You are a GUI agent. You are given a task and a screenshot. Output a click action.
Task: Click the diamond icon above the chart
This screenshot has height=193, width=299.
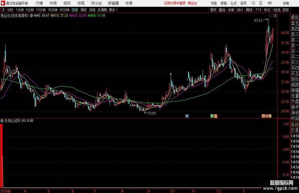[x=270, y=16]
